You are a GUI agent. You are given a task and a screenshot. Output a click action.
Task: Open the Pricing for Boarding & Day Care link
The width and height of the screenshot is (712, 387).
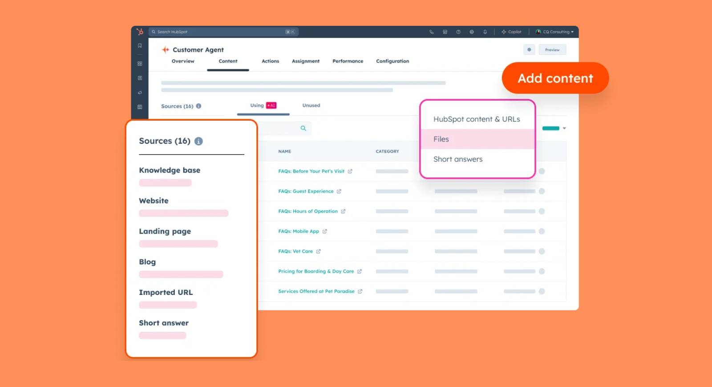pos(316,271)
